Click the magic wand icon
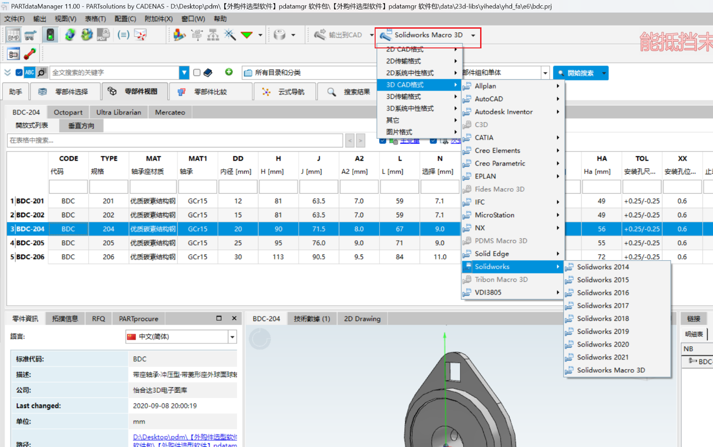The width and height of the screenshot is (713, 447). 230,35
